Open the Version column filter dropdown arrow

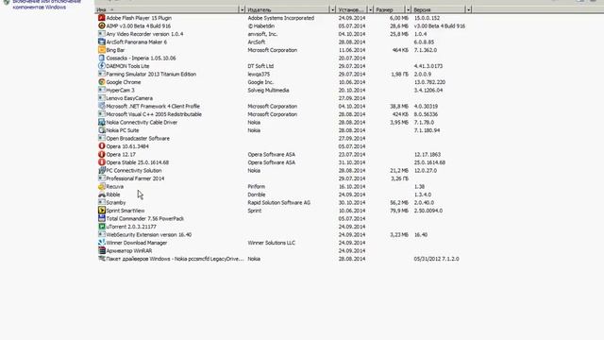tap(468, 9)
